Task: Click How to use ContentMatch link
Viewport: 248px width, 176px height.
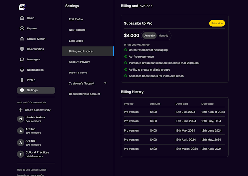Action: pyautogui.click(x=32, y=170)
